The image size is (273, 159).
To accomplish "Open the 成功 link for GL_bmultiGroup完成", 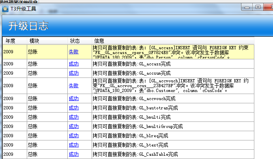I will click(74, 126).
